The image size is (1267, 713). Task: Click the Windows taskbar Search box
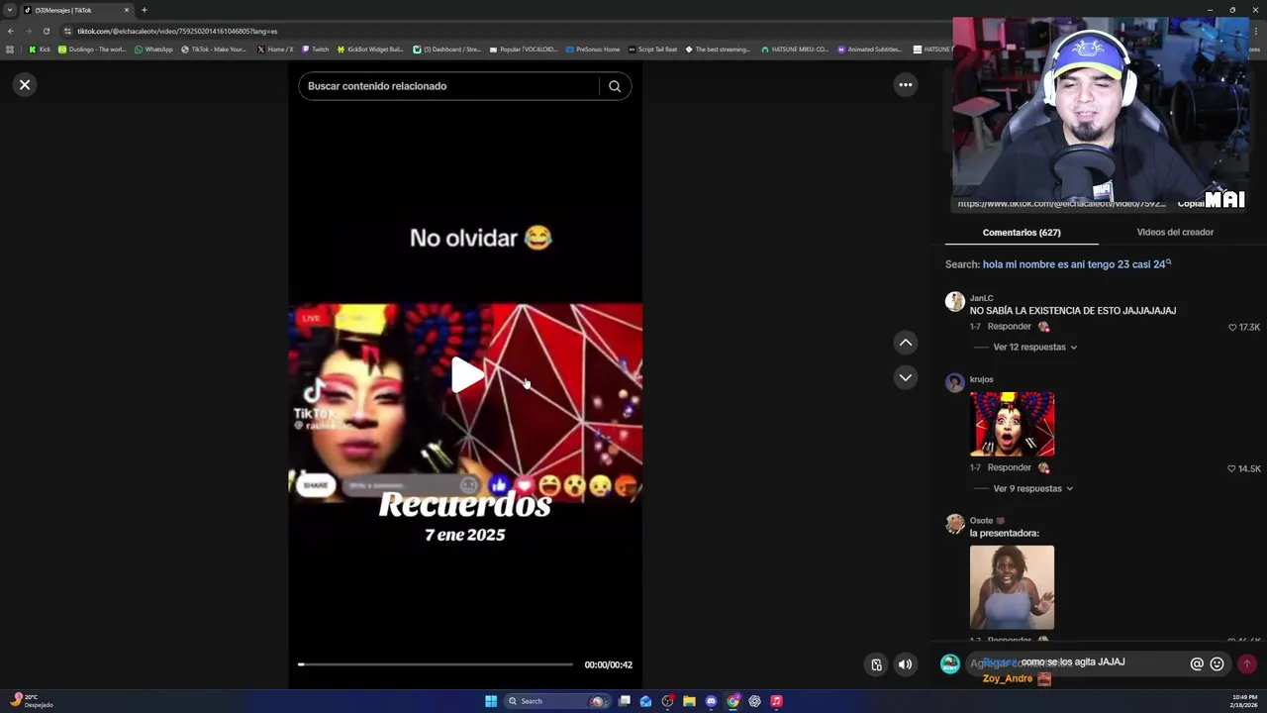pos(557,701)
